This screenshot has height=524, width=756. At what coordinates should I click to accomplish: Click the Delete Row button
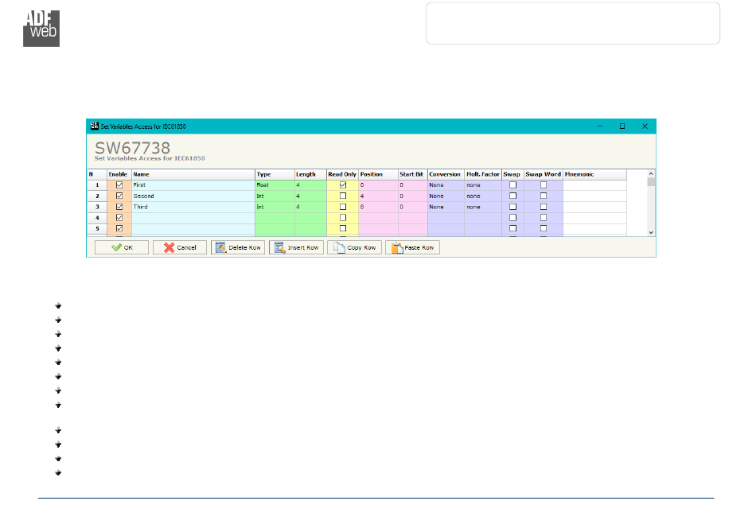click(x=238, y=247)
